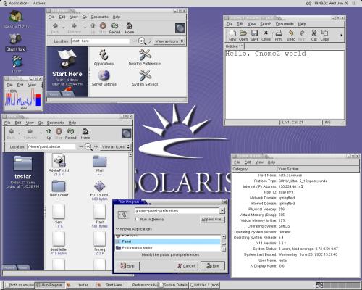362x290 pixels.
Task: Select the Untitled 1* document tab in gedit
Action: click(x=235, y=46)
